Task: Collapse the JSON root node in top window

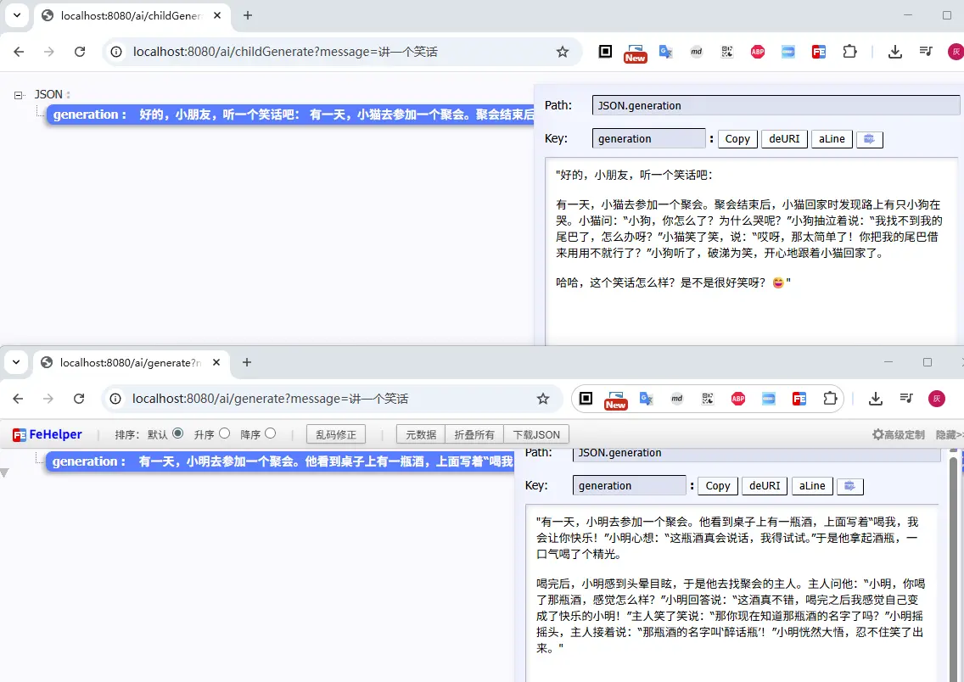Action: [18, 95]
